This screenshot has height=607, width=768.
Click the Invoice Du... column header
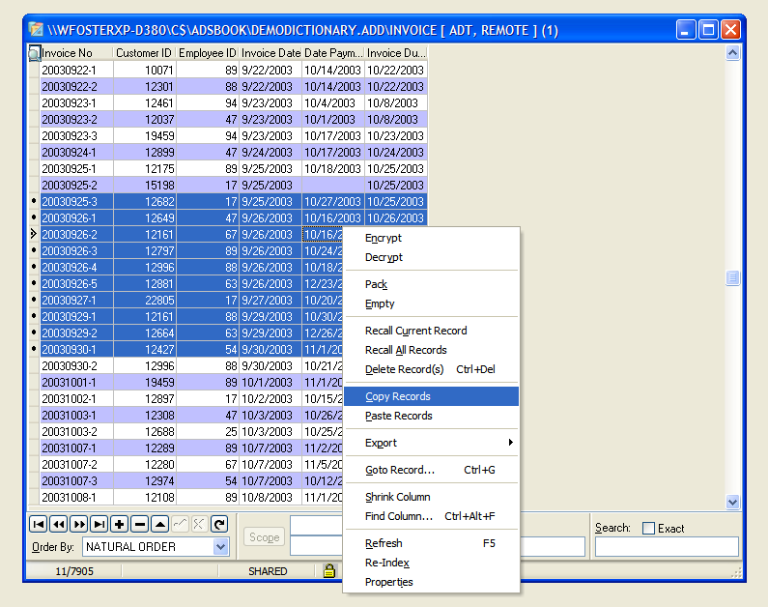point(396,53)
